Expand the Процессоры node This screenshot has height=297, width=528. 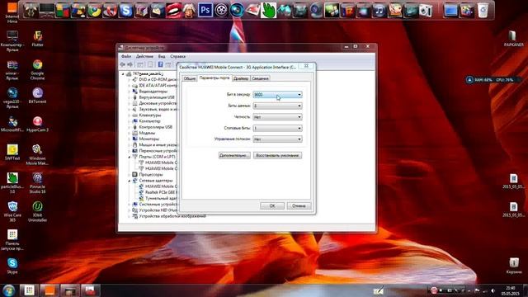click(x=130, y=174)
